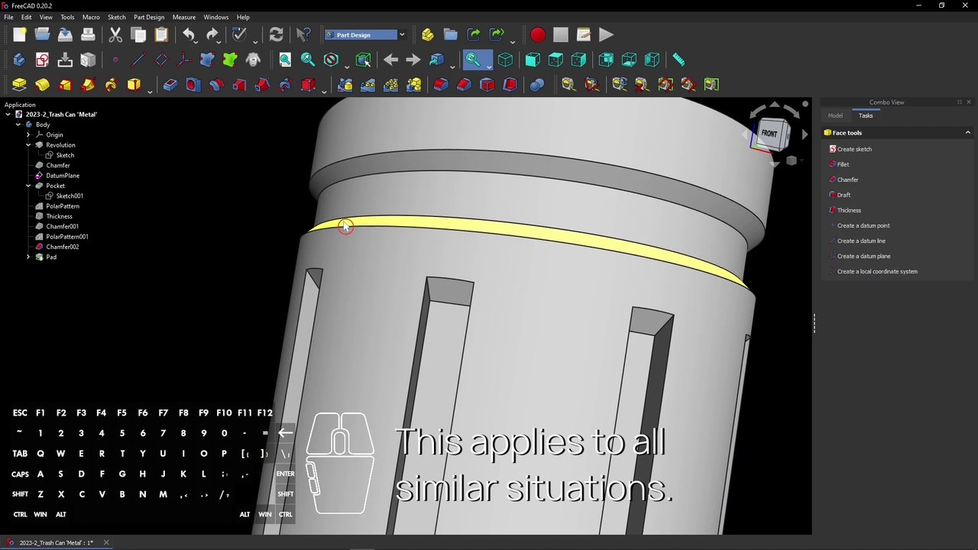978x550 pixels.
Task: Click Create a local coordinate system
Action: (877, 271)
